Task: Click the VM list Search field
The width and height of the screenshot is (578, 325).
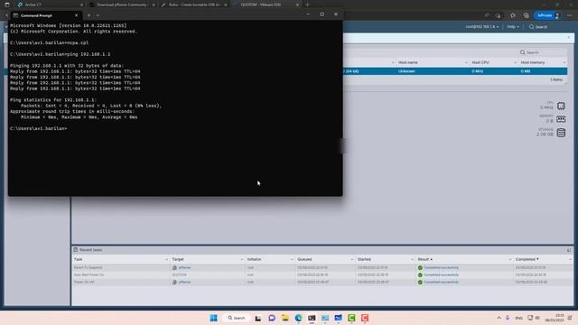Action: (x=542, y=52)
